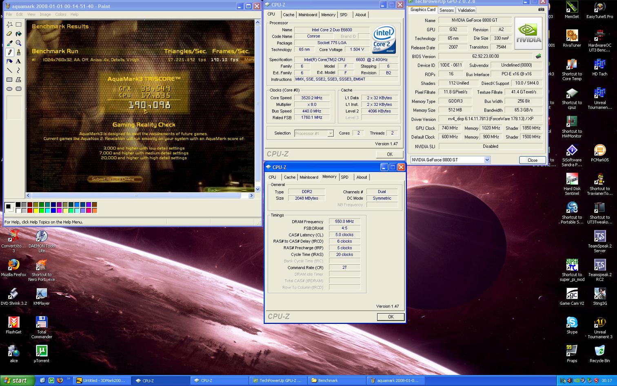Click the taskbar clock showing 00:17
This screenshot has height=386, width=617.
tap(606, 381)
